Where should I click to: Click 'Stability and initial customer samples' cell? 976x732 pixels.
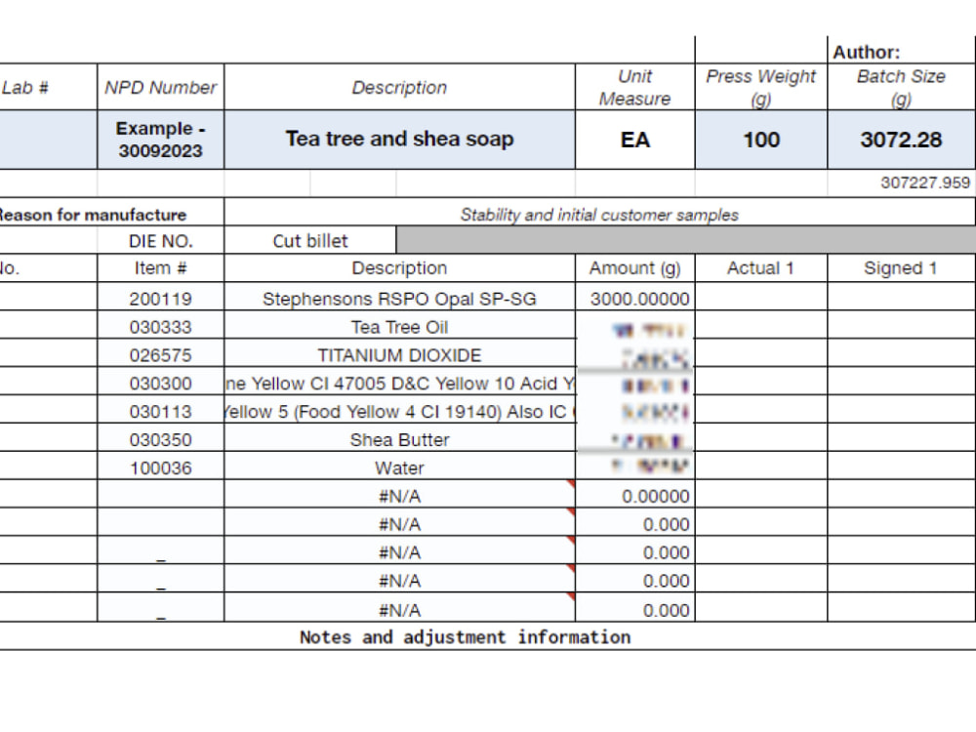[599, 213]
